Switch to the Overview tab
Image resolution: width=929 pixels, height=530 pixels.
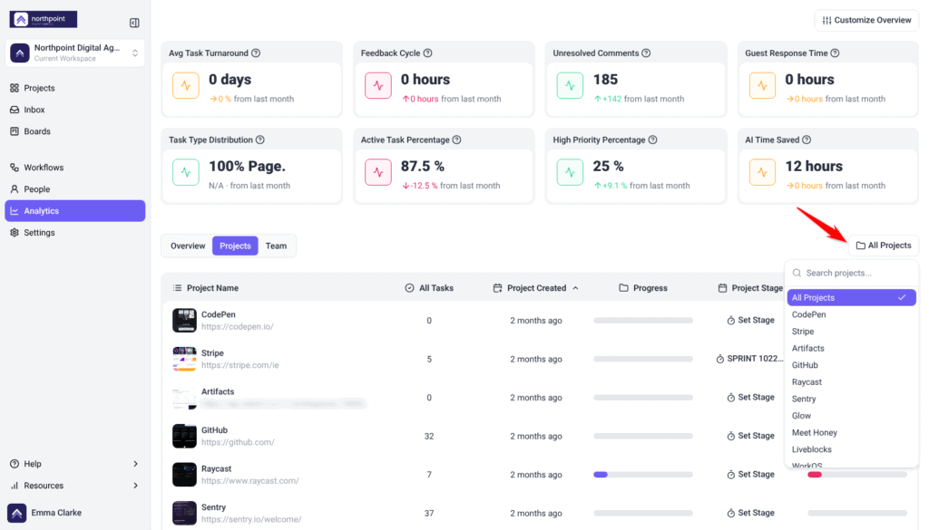(x=188, y=246)
